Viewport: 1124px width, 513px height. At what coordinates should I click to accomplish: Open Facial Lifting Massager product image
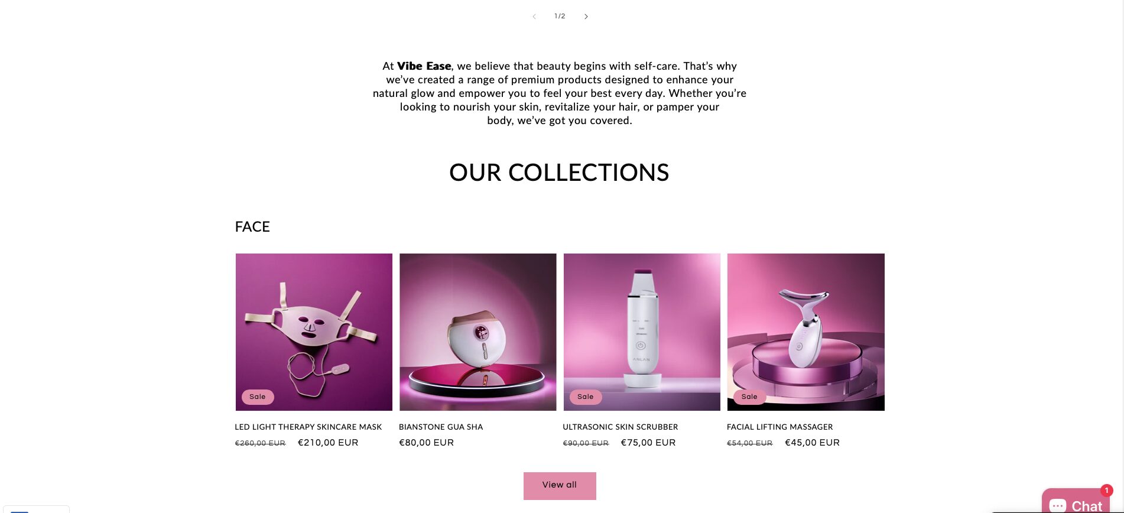pyautogui.click(x=806, y=332)
